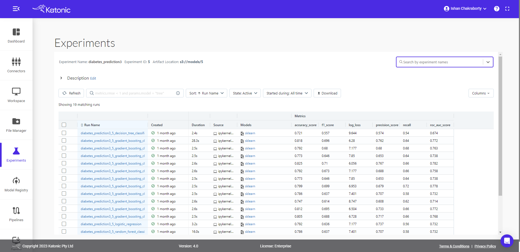
Task: Click the Refresh button
Action: click(x=71, y=93)
